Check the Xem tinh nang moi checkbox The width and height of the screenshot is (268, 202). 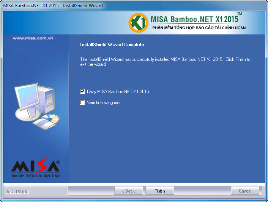click(82, 103)
